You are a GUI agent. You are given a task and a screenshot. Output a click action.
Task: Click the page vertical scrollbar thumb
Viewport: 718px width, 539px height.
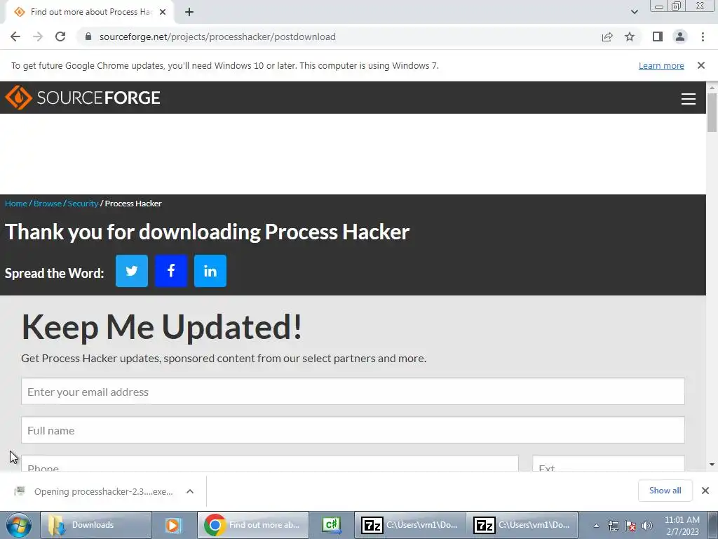712,112
